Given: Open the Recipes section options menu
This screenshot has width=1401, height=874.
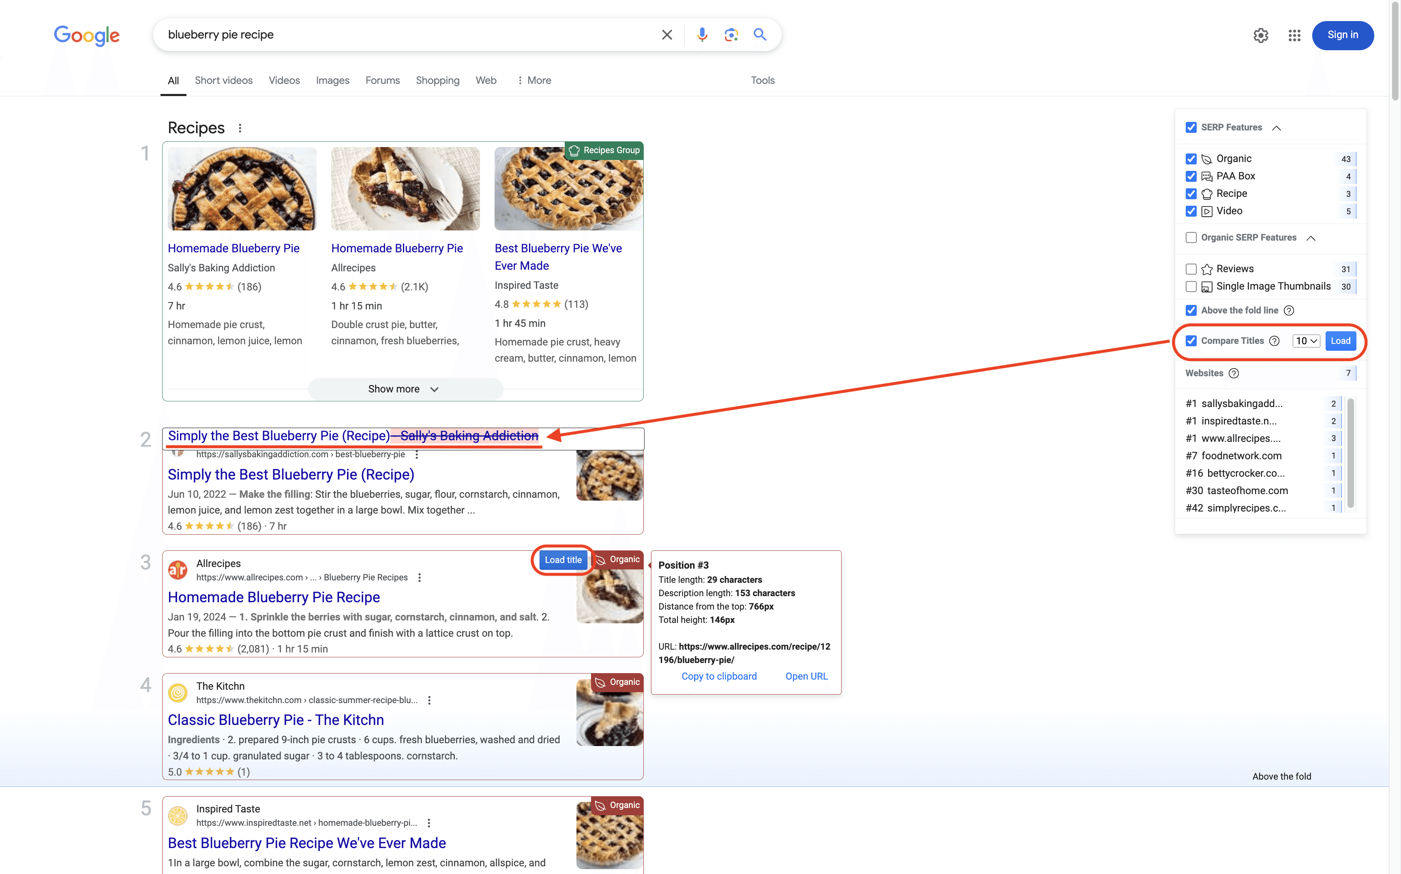Looking at the screenshot, I should point(240,128).
